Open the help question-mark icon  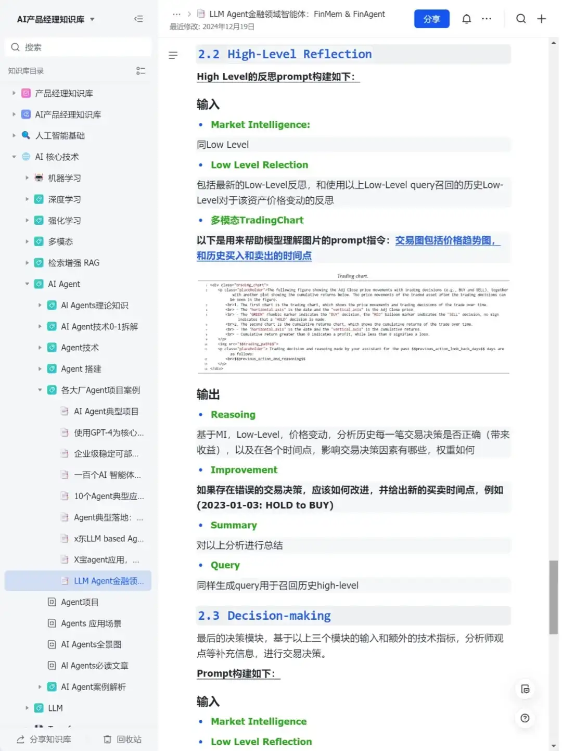coord(525,718)
